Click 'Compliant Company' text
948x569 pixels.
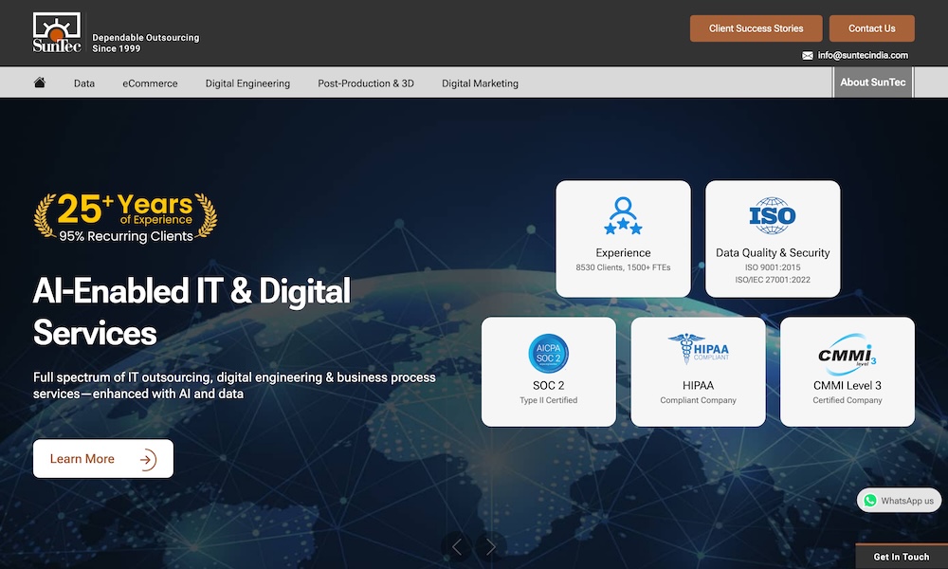click(x=698, y=400)
